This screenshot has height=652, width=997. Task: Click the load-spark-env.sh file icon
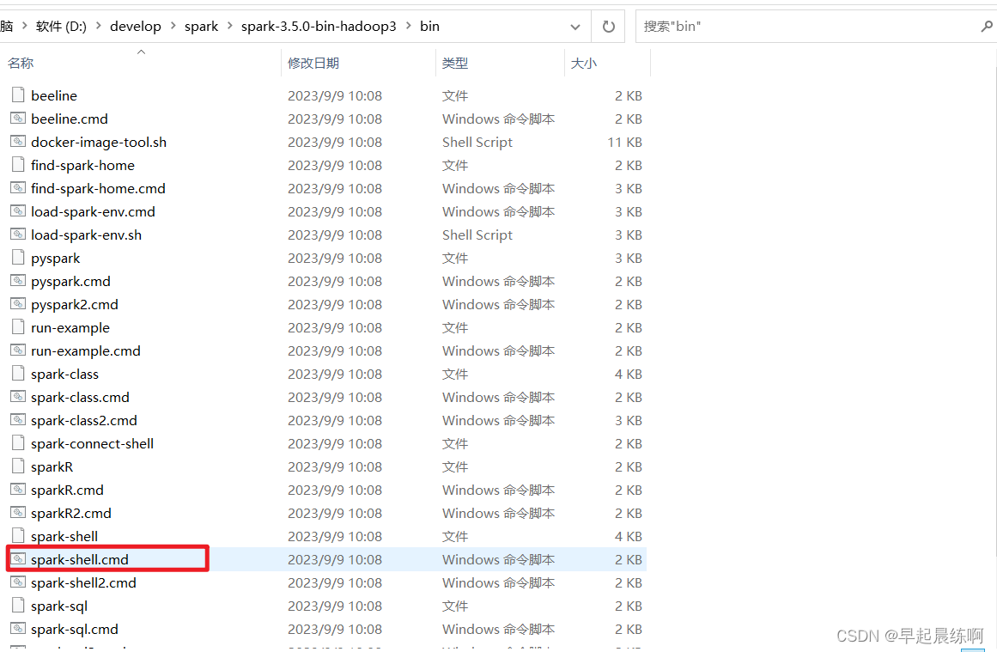pos(18,235)
